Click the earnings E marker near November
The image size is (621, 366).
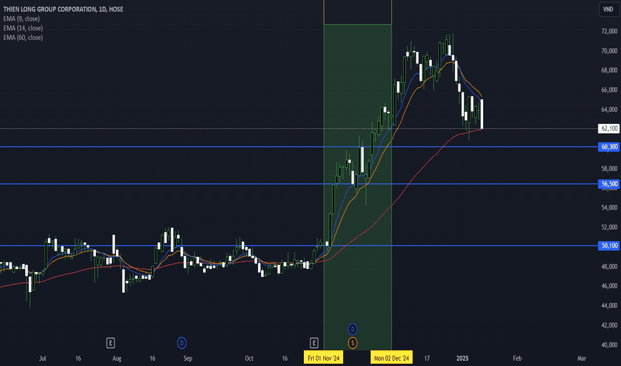[314, 343]
